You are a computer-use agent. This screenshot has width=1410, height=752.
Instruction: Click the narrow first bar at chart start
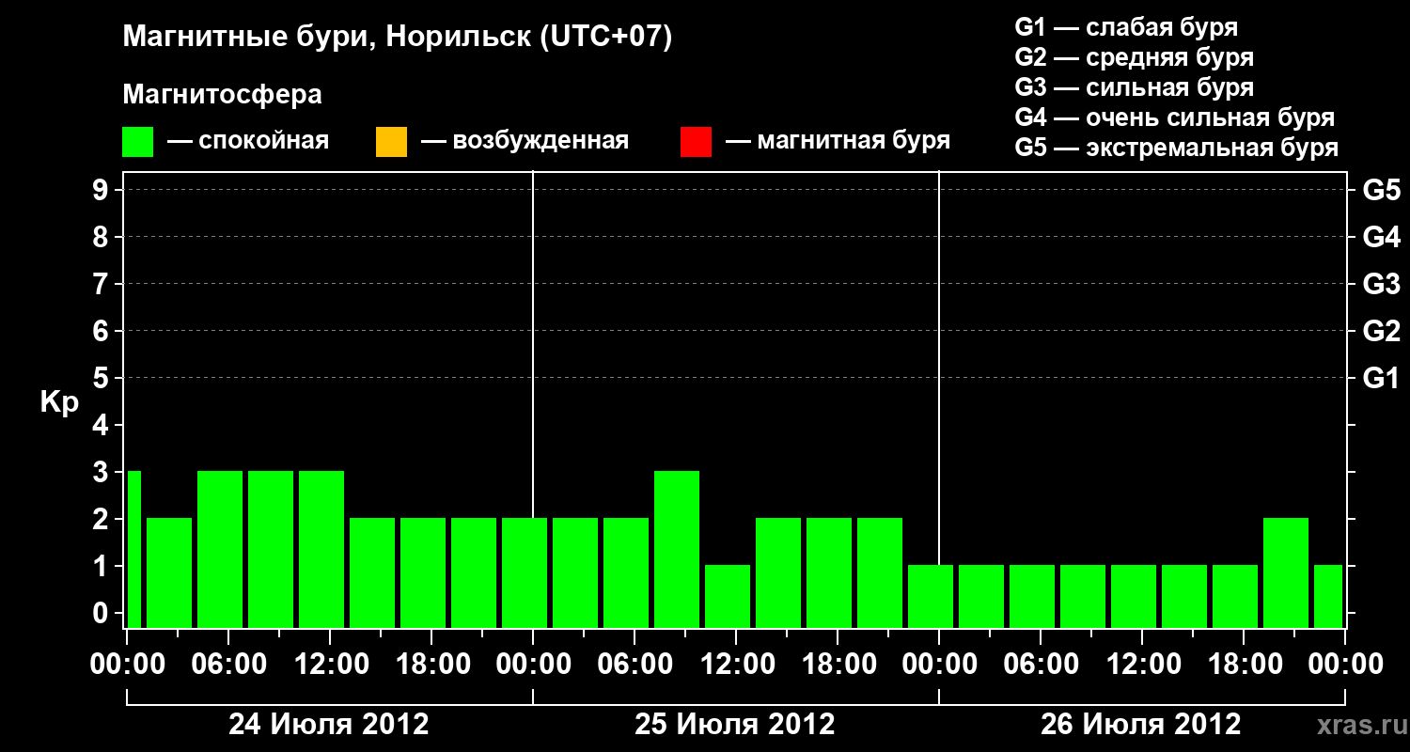tap(133, 549)
